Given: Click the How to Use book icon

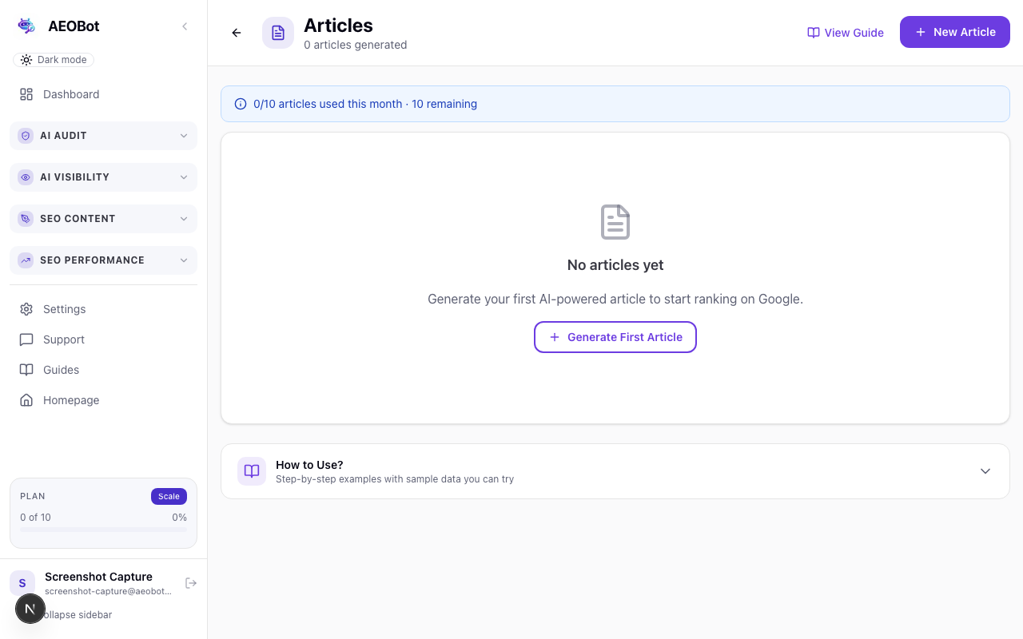Looking at the screenshot, I should pos(252,471).
